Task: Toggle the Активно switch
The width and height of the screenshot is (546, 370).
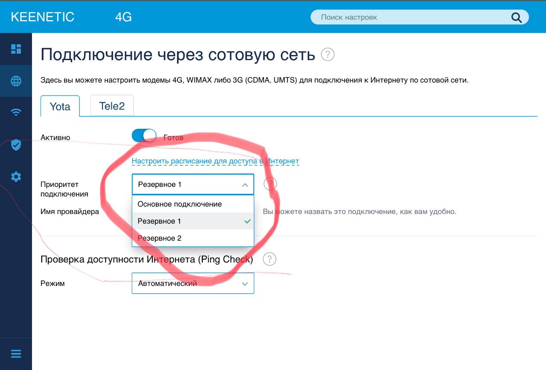Action: point(144,136)
